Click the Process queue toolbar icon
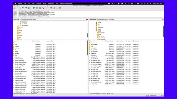This screenshot has width=177, height=99. point(37,8)
